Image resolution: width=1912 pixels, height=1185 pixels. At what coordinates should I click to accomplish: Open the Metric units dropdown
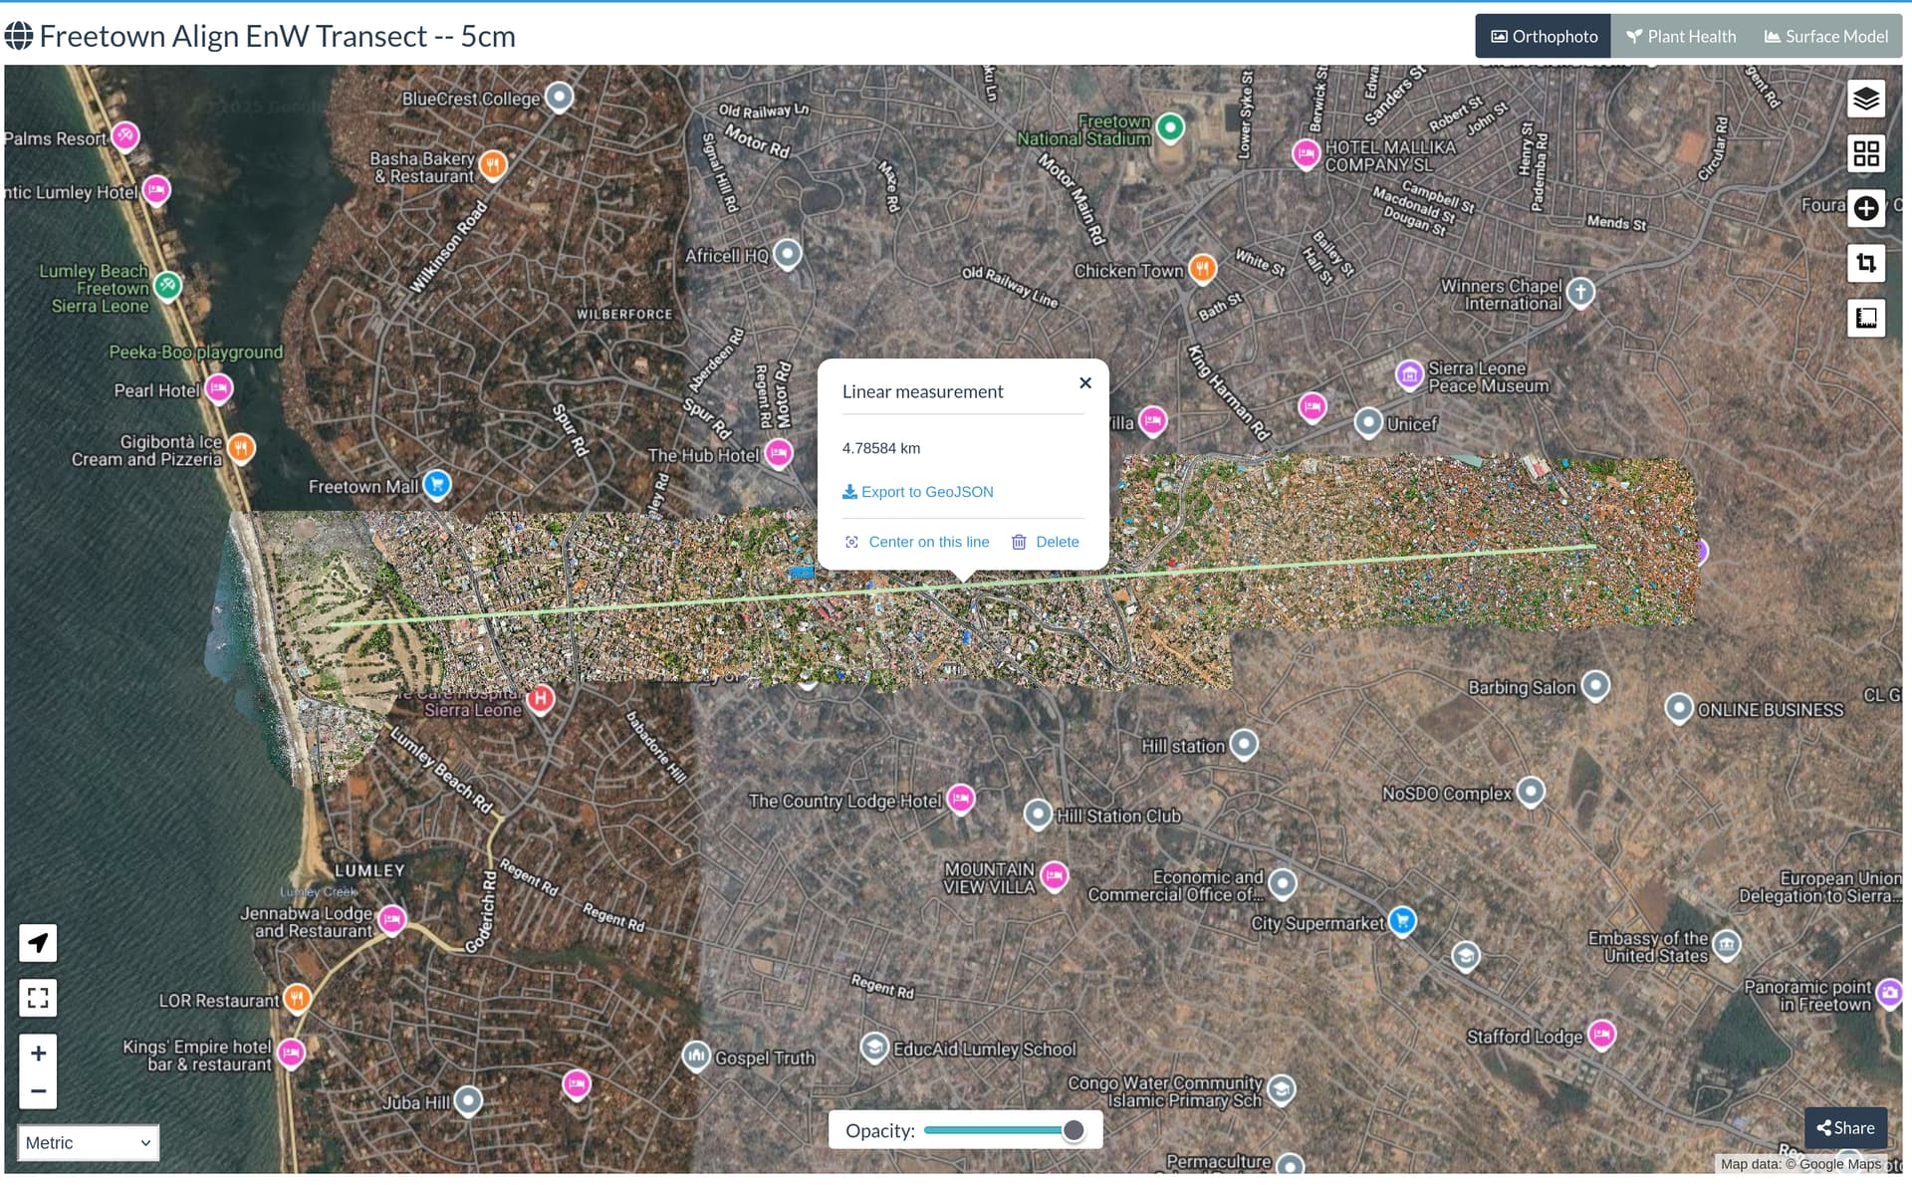click(87, 1142)
